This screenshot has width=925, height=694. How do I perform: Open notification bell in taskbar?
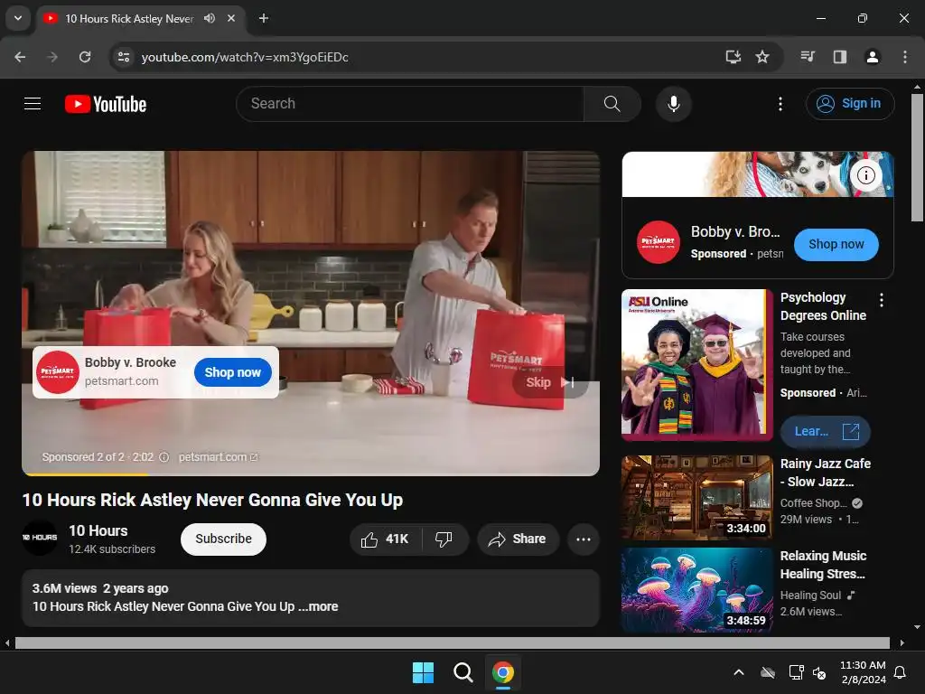pos(901,672)
